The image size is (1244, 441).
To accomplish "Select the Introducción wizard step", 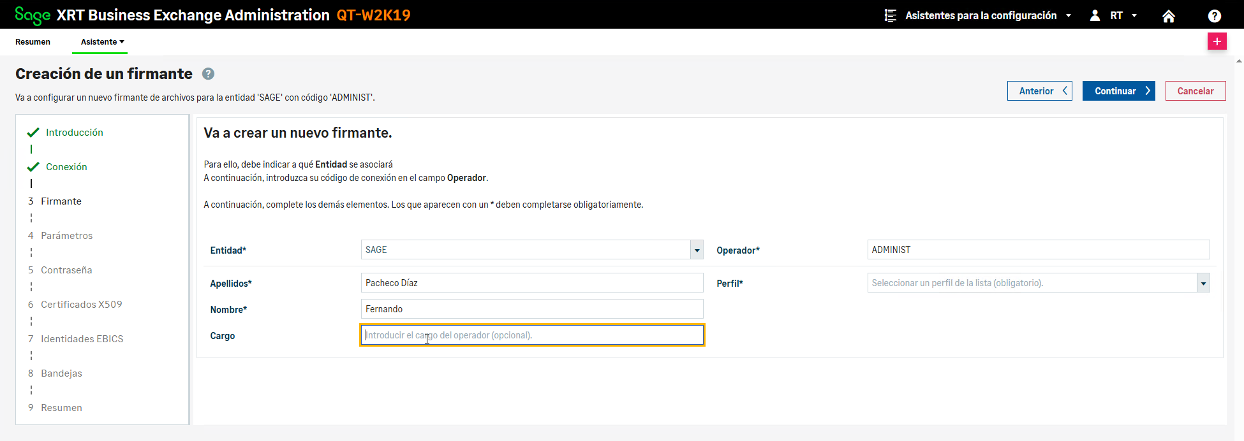I will pos(74,133).
